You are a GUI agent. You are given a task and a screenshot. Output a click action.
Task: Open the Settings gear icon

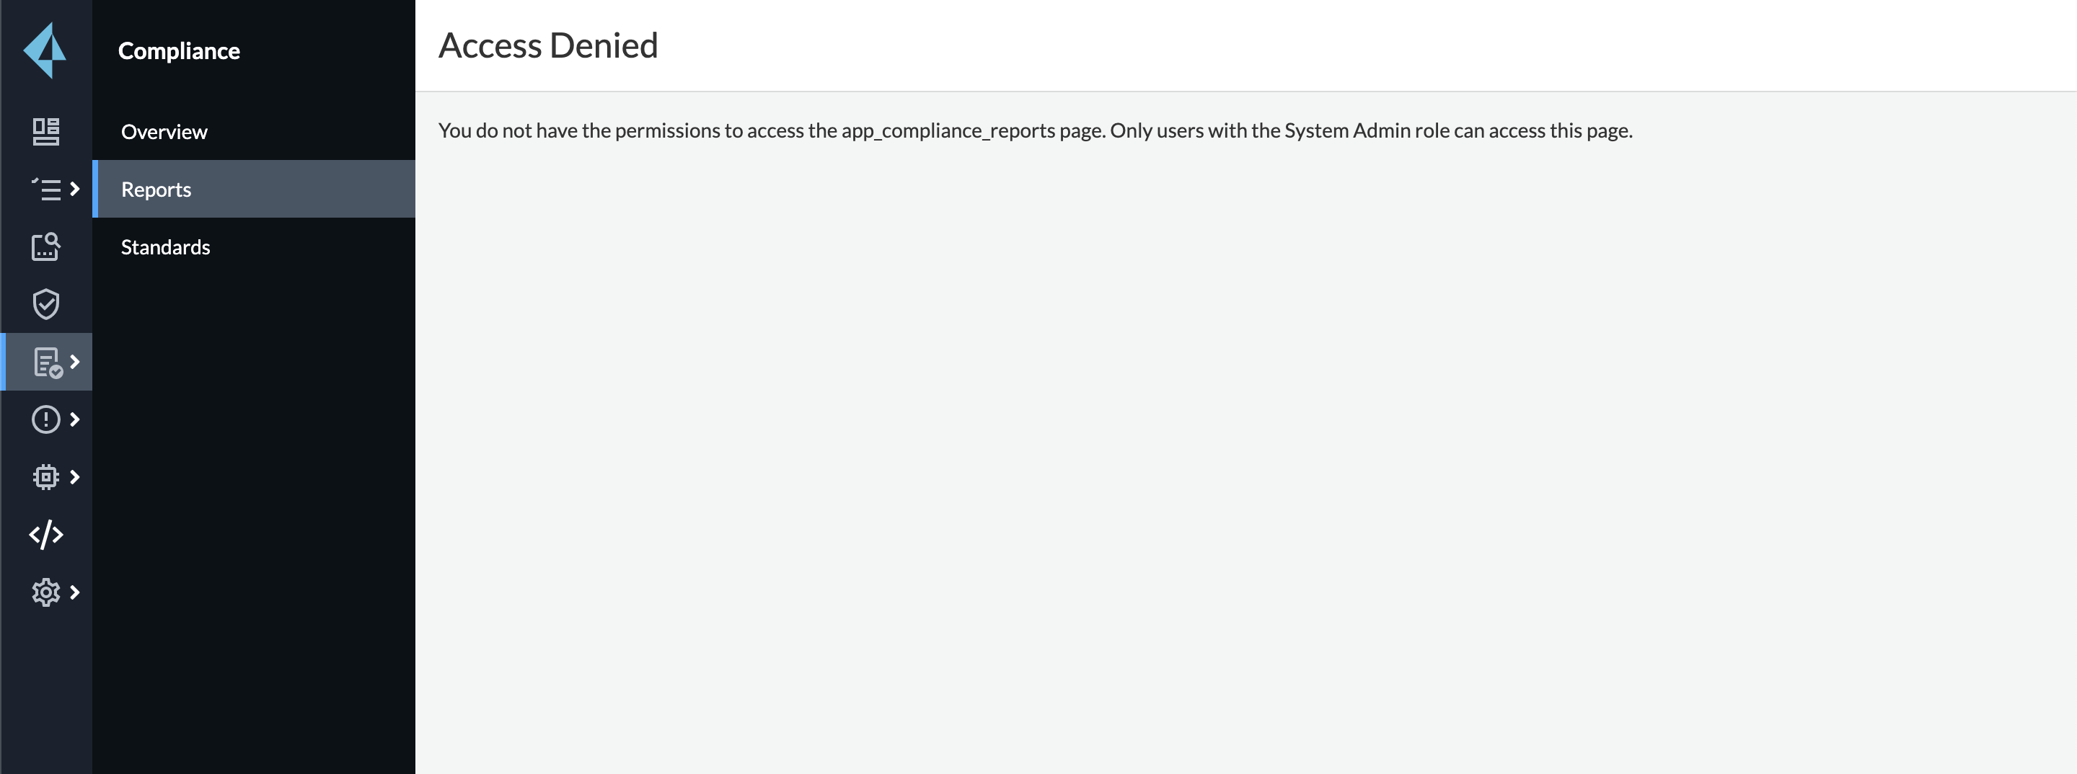pyautogui.click(x=47, y=592)
